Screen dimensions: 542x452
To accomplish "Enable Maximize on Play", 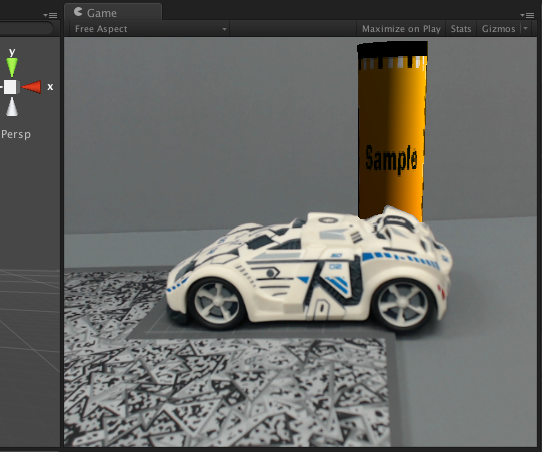I will click(401, 29).
